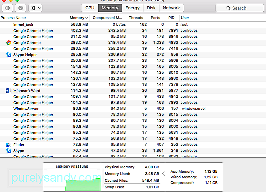Image resolution: width=266 pixels, height=192 pixels.
Task: Open the Network tab
Action: (x=171, y=8)
